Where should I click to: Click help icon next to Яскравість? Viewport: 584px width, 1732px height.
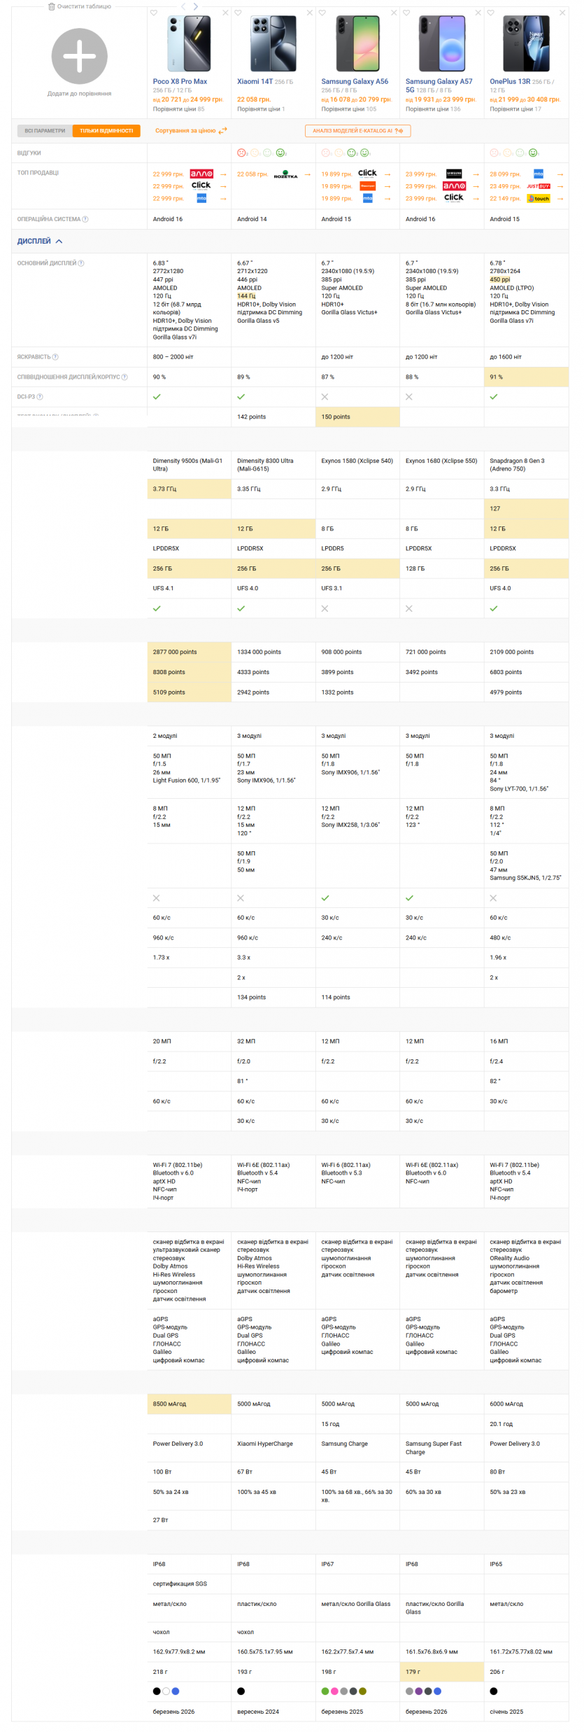click(x=55, y=357)
